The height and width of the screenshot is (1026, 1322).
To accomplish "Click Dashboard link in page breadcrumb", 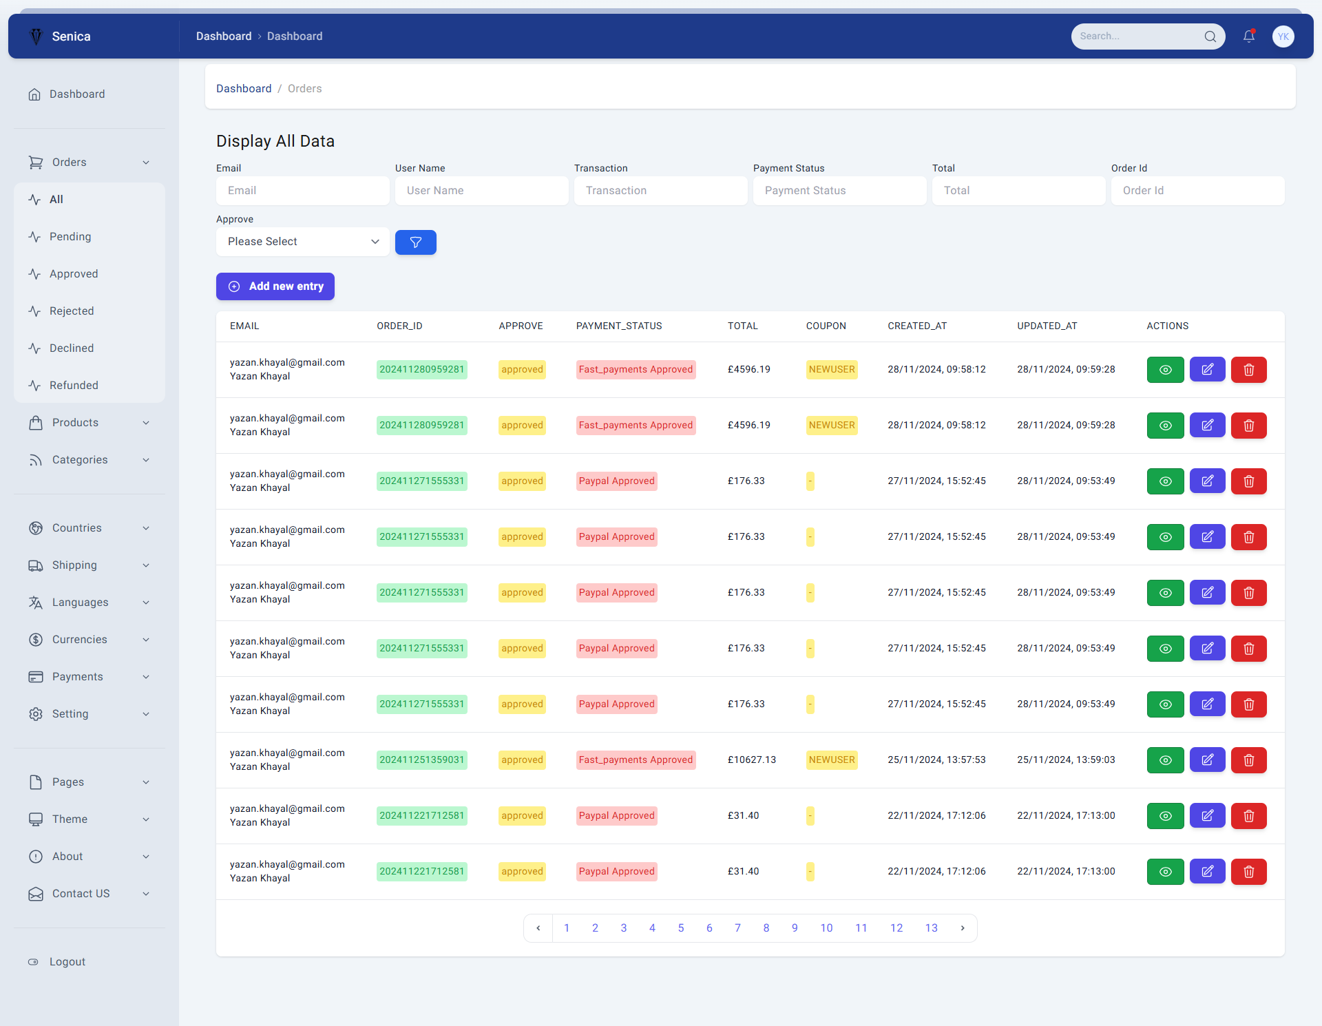I will coord(244,89).
